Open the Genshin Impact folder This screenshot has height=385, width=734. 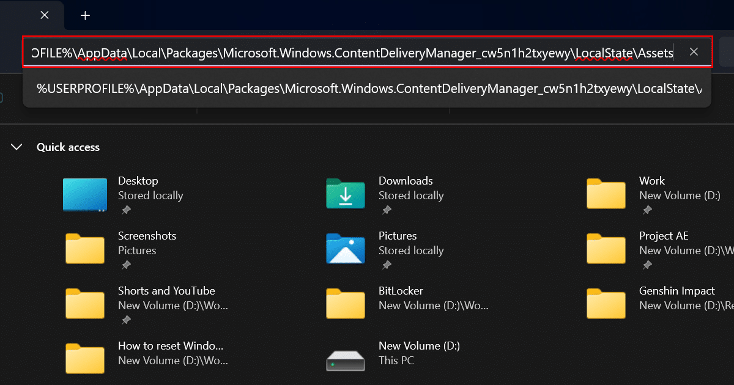677,290
